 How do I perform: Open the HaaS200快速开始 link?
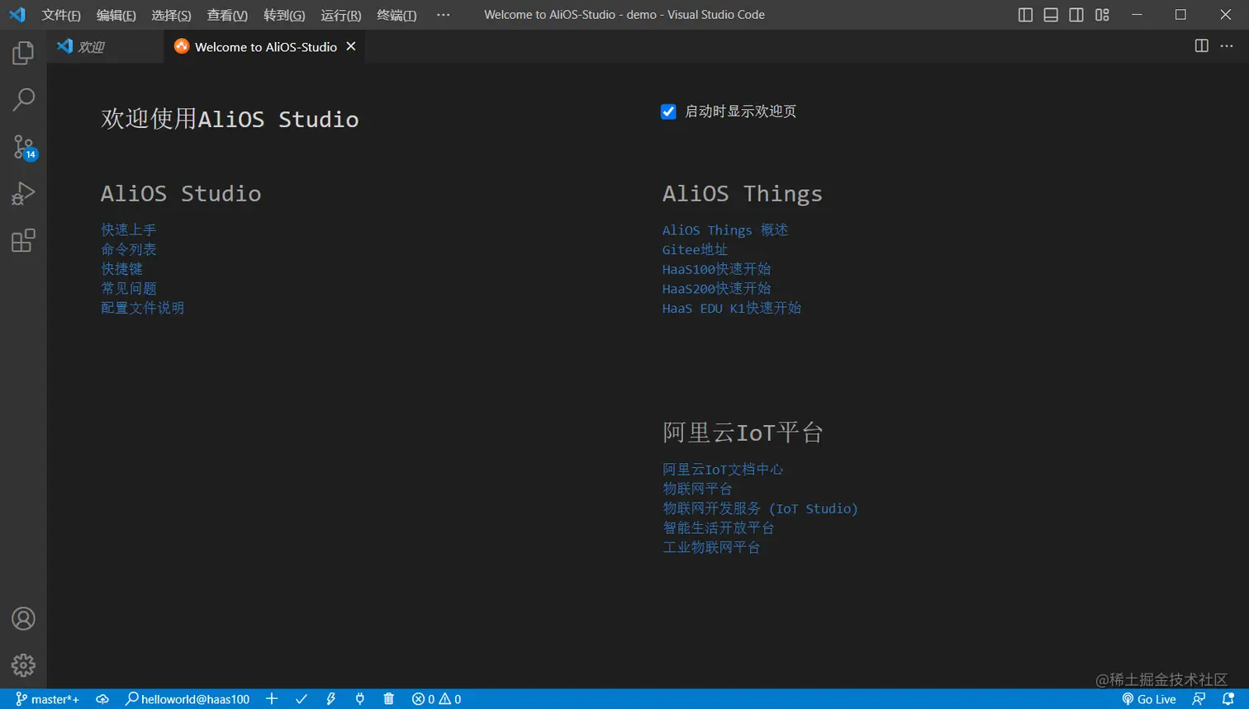[x=716, y=288]
